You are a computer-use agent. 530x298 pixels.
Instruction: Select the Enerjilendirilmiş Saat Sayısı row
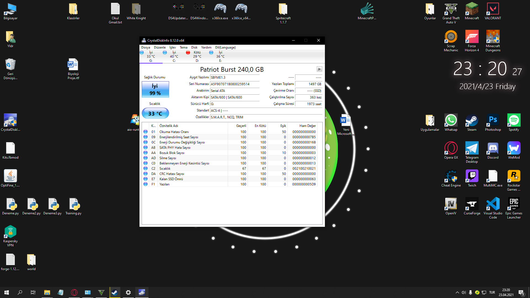pyautogui.click(x=230, y=137)
